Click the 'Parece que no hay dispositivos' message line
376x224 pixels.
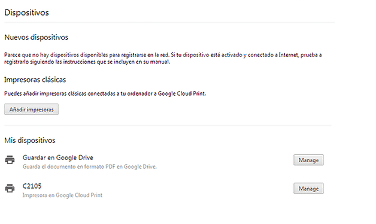point(163,55)
